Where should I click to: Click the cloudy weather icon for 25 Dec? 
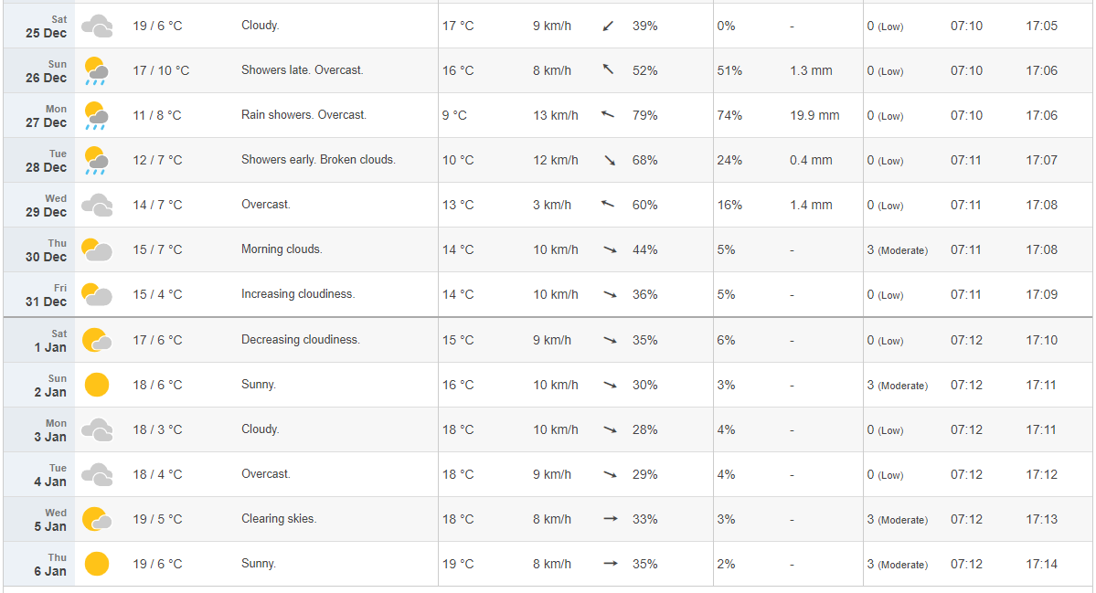pos(96,26)
